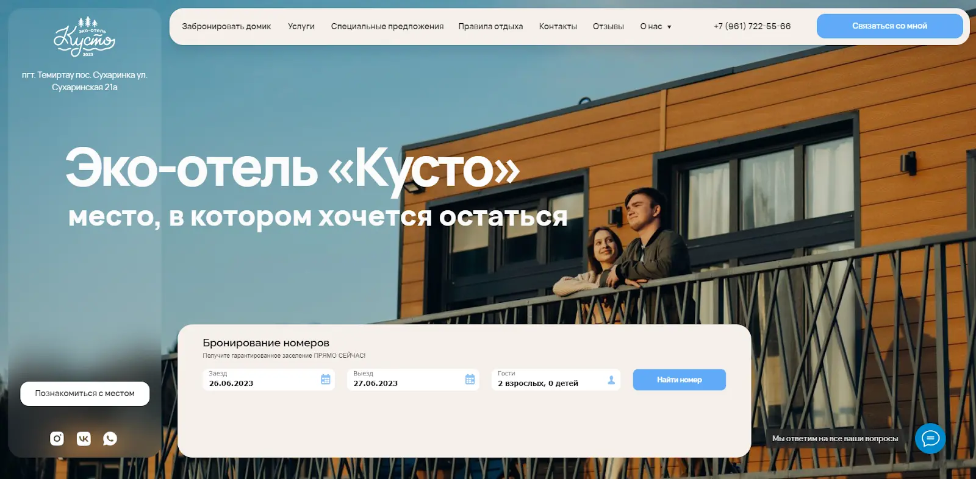Call the phone number +7 (961) 722-55-66

click(752, 26)
